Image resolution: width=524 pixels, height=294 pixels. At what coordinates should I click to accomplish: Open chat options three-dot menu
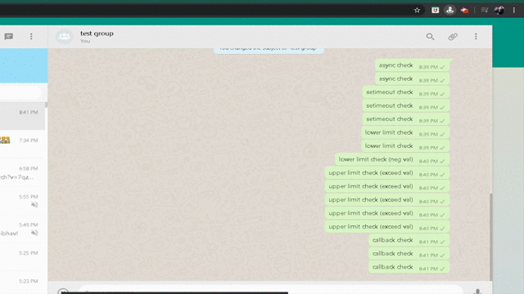(x=476, y=36)
